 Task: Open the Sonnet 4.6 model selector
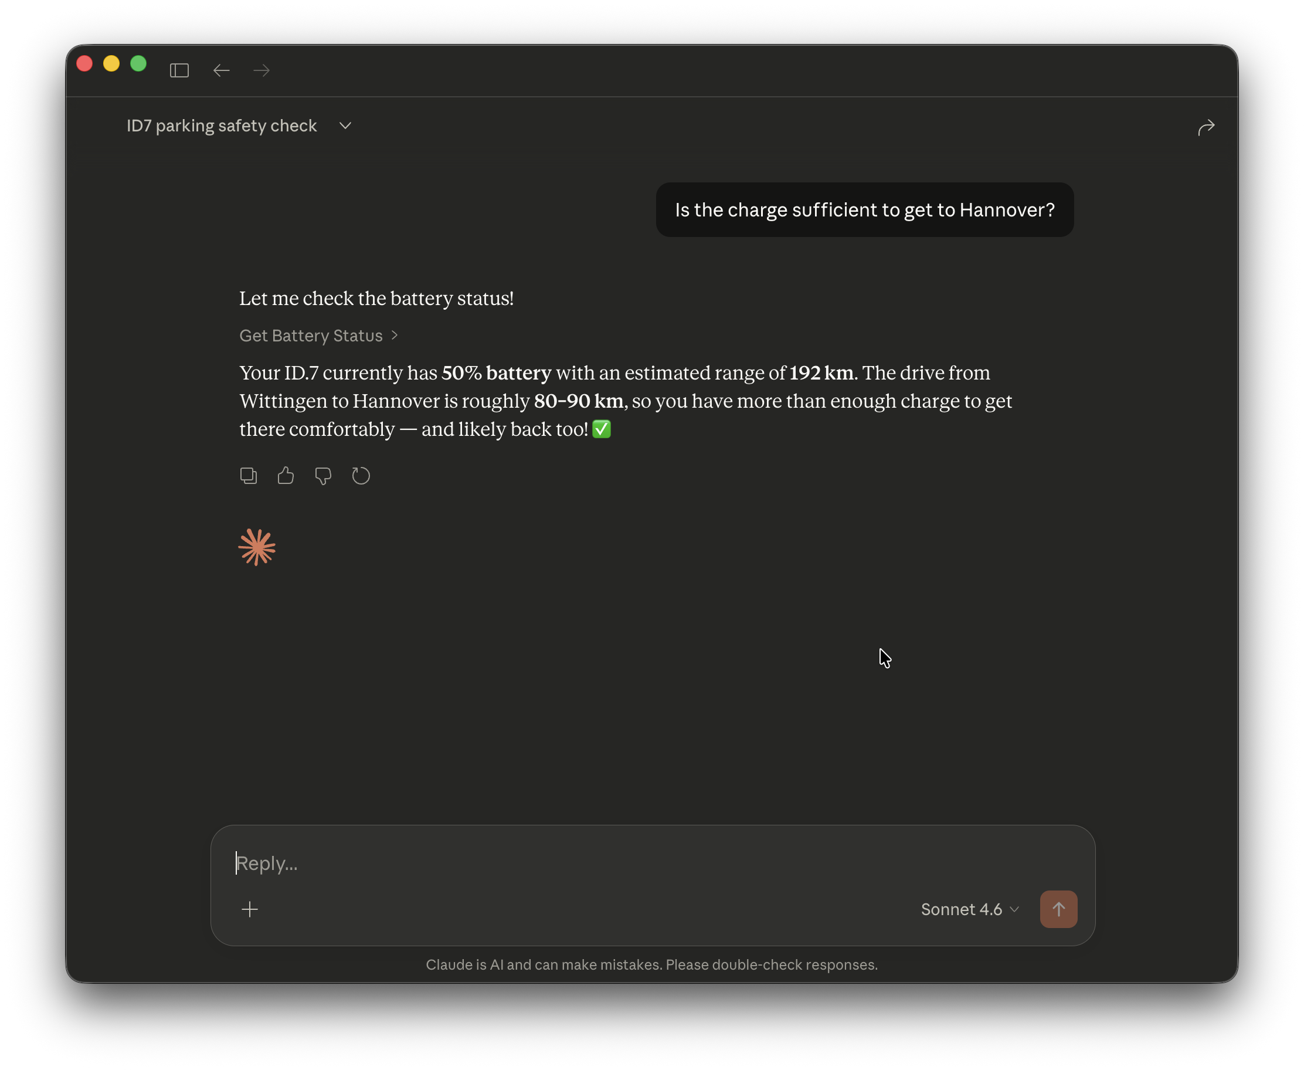click(x=970, y=909)
